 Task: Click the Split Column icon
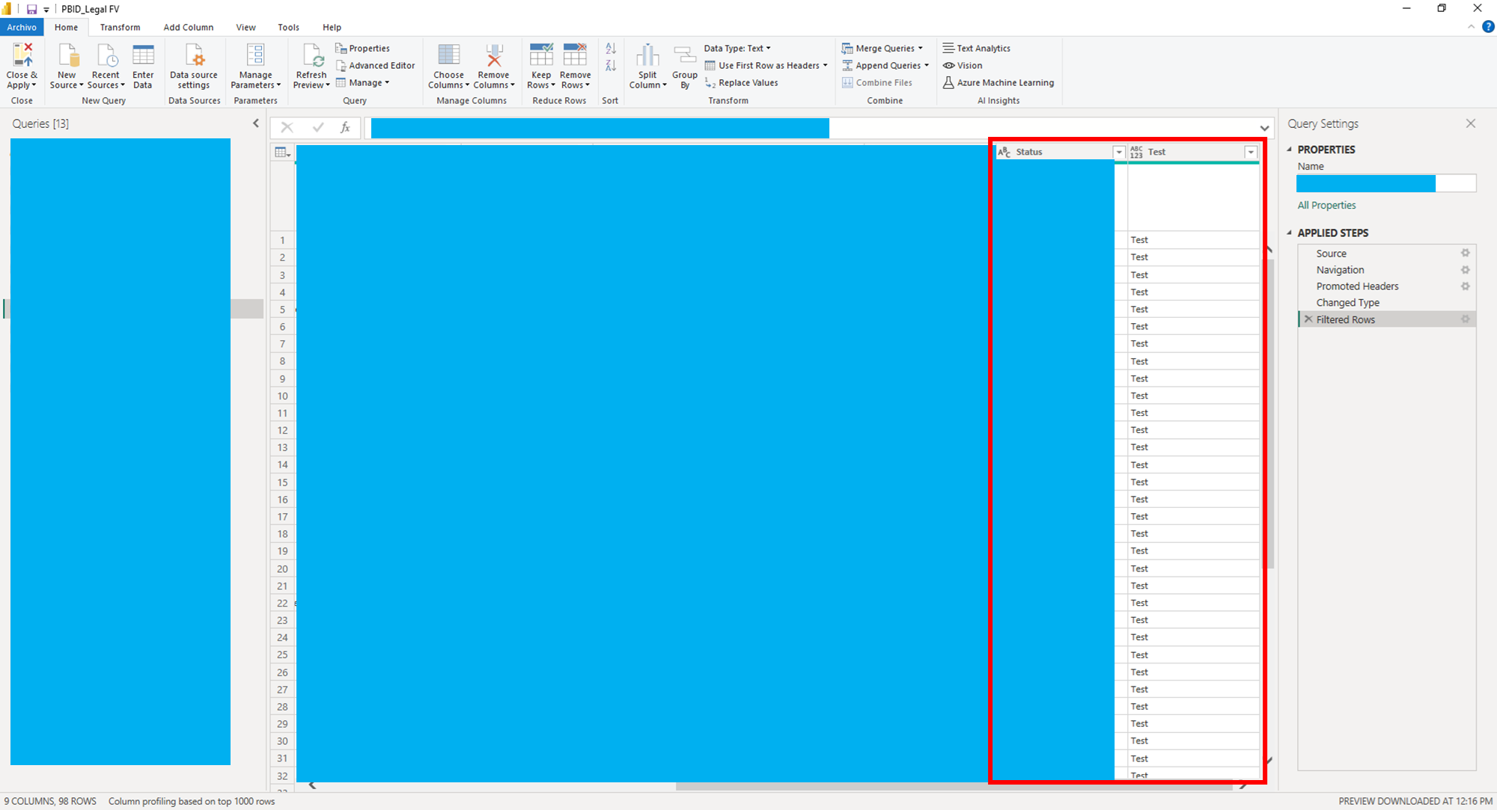coord(647,55)
